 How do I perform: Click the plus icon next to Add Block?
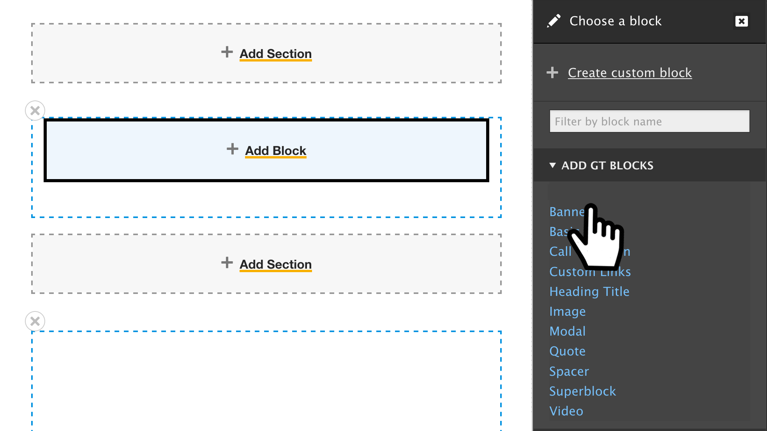233,149
